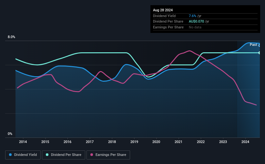This screenshot has height=164, width=265.
Task: Click the 2014 x-axis label
Action: pyautogui.click(x=23, y=142)
